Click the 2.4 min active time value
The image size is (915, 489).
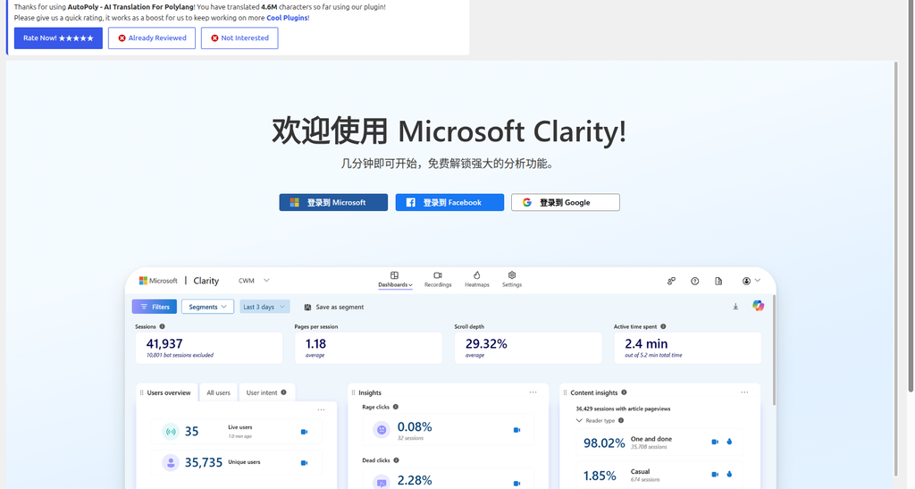(646, 343)
